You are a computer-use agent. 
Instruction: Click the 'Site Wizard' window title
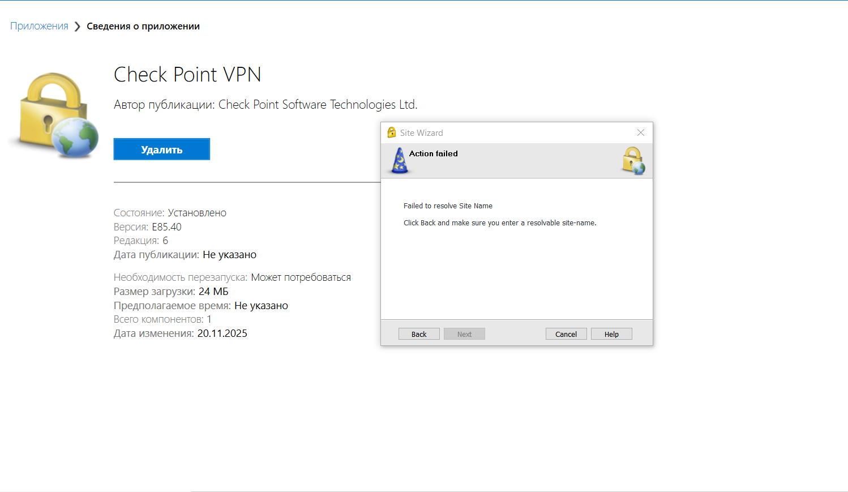(x=422, y=132)
